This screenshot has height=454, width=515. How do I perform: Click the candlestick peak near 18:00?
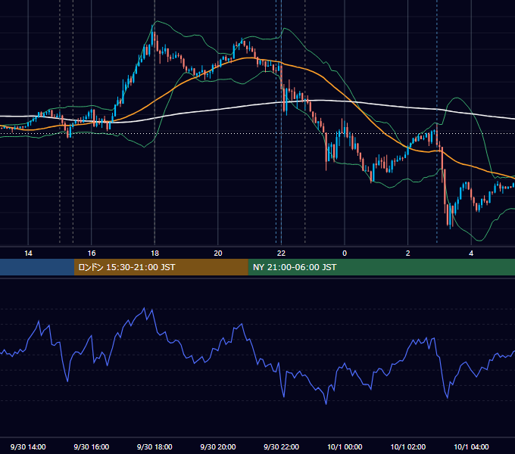click(153, 36)
